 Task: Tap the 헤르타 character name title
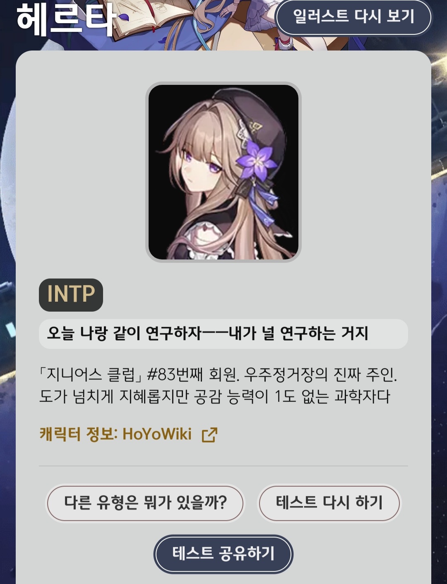[x=66, y=20]
